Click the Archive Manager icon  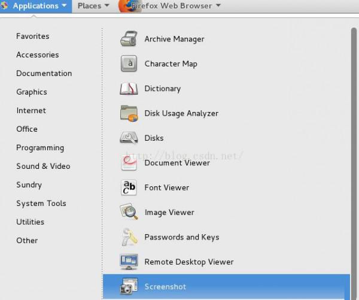click(129, 40)
